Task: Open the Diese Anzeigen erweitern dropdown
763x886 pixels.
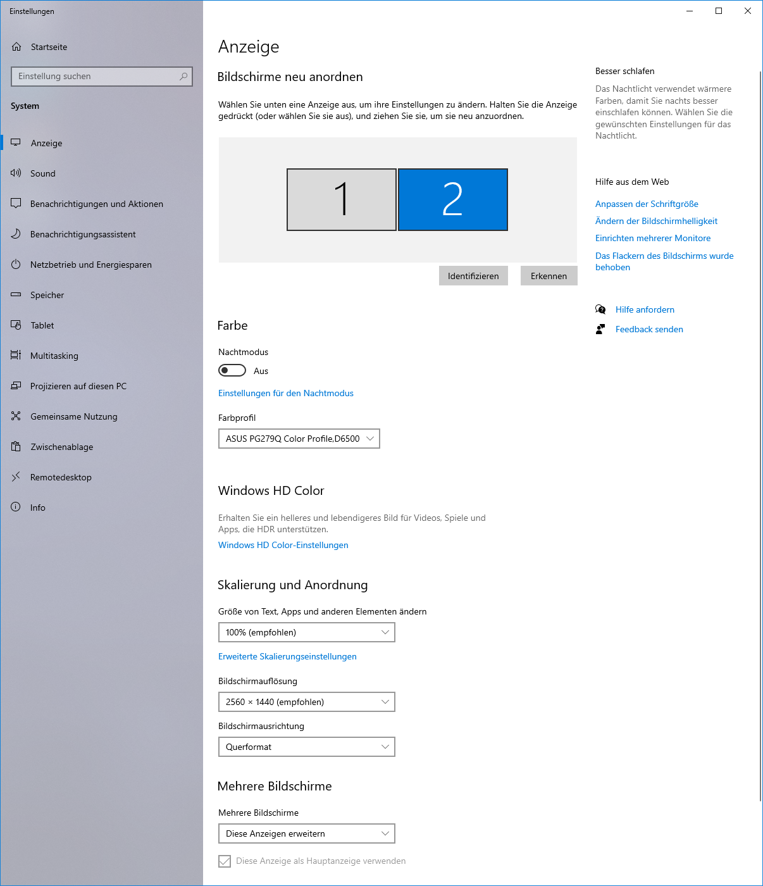Action: tap(307, 833)
